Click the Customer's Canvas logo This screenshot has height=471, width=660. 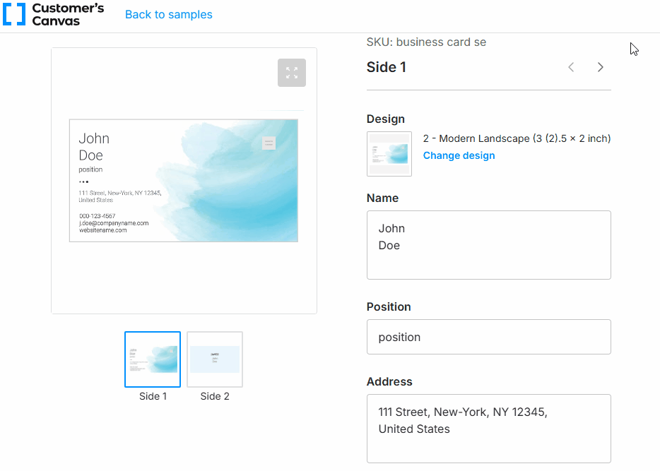[53, 14]
